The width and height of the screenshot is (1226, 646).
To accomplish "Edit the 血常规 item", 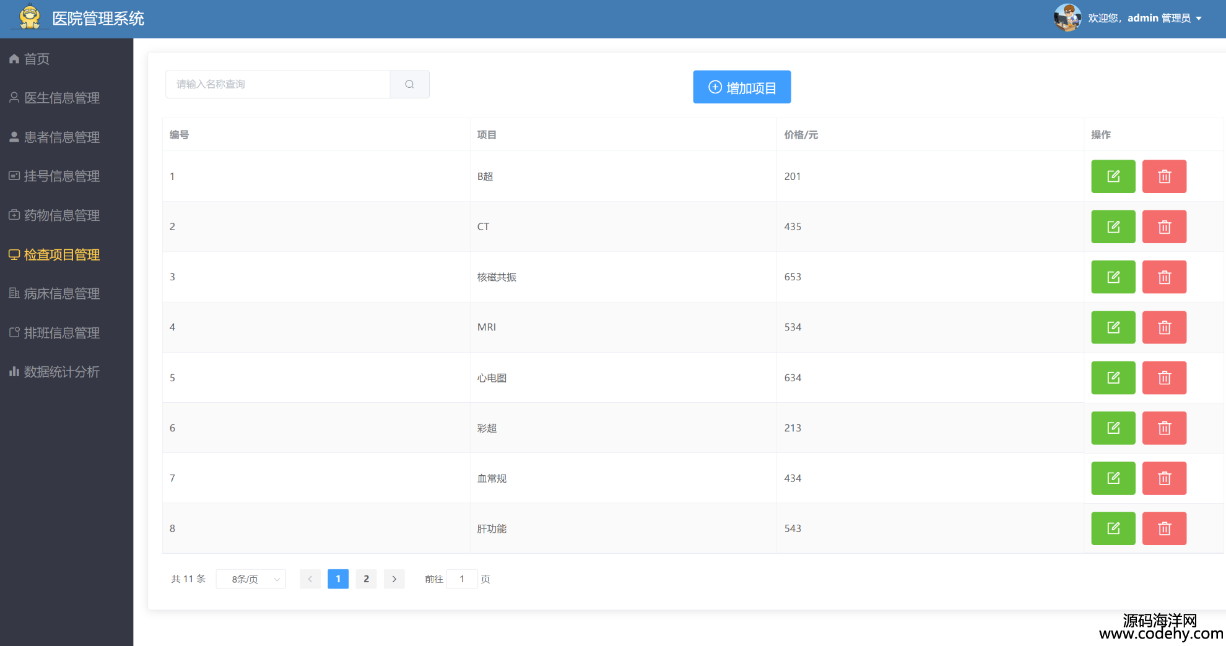I will [x=1113, y=478].
